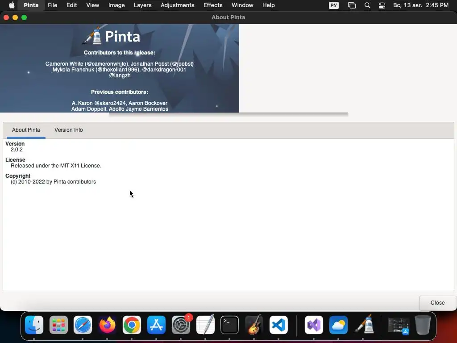
Task: Click the yellow minimize window button
Action: point(15,17)
